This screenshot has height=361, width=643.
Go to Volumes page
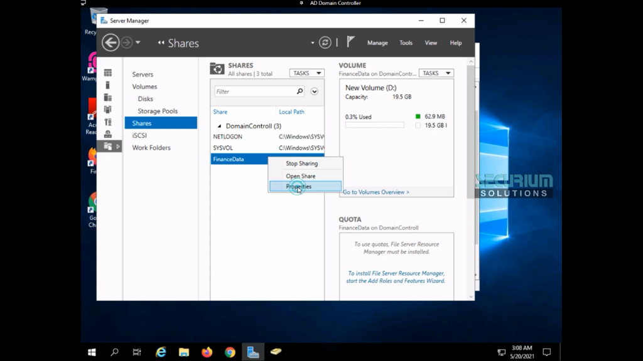point(144,86)
